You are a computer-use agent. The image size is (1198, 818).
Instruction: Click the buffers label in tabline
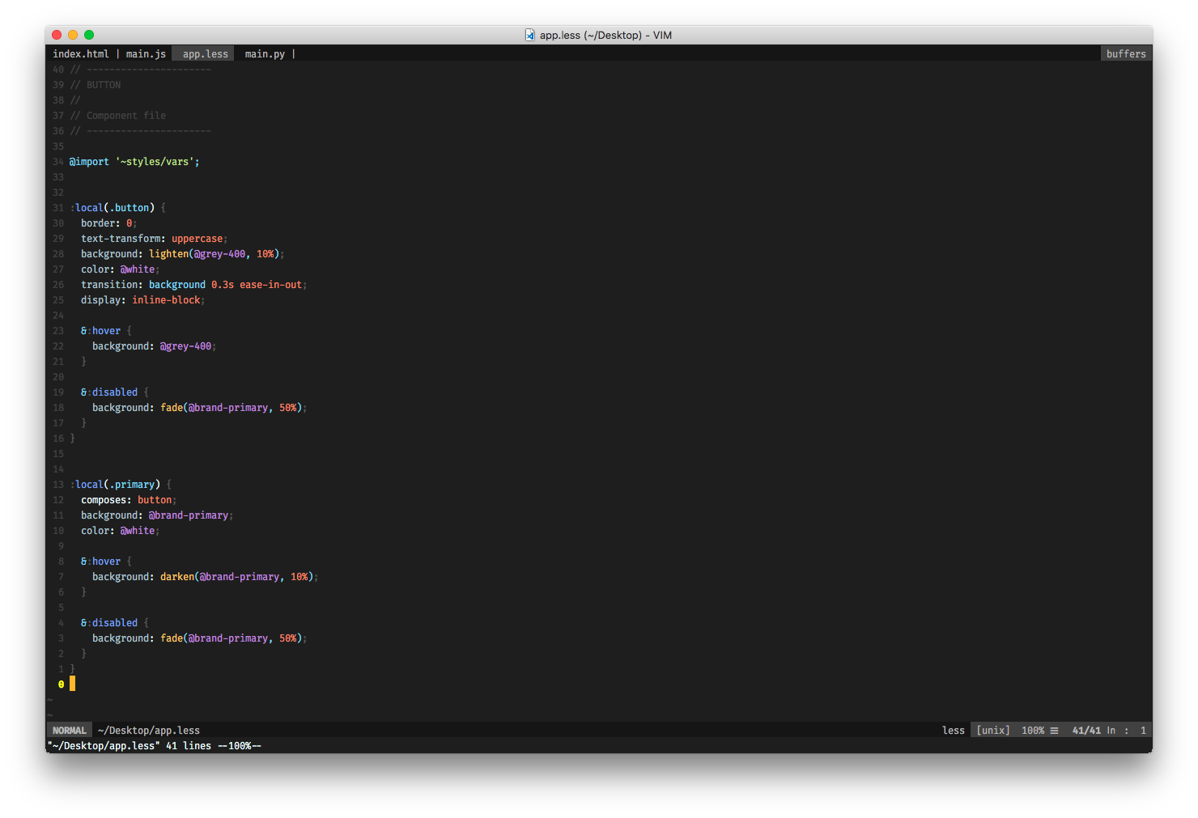click(1126, 54)
